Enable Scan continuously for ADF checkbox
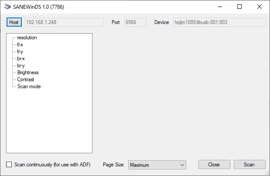 [x=9, y=165]
